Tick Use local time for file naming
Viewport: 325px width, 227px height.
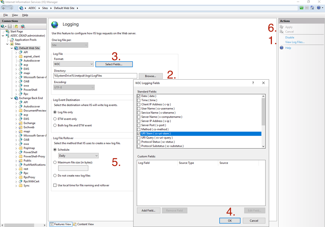pyautogui.click(x=55, y=185)
